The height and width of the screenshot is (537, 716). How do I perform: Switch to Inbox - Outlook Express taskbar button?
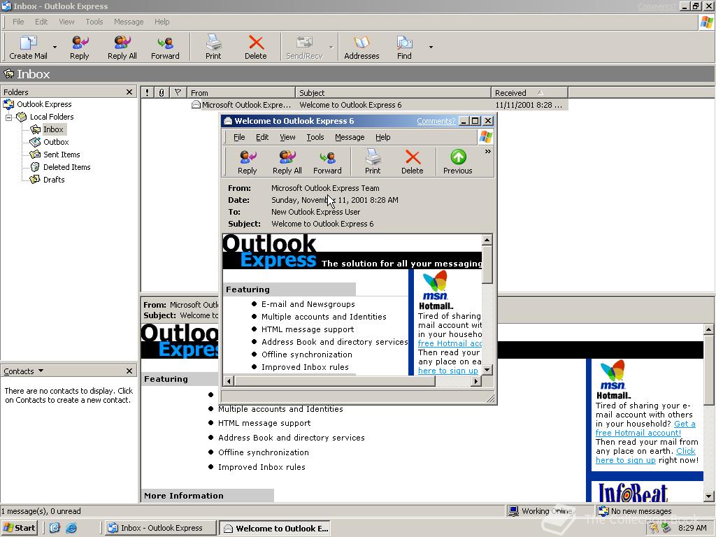coord(160,528)
